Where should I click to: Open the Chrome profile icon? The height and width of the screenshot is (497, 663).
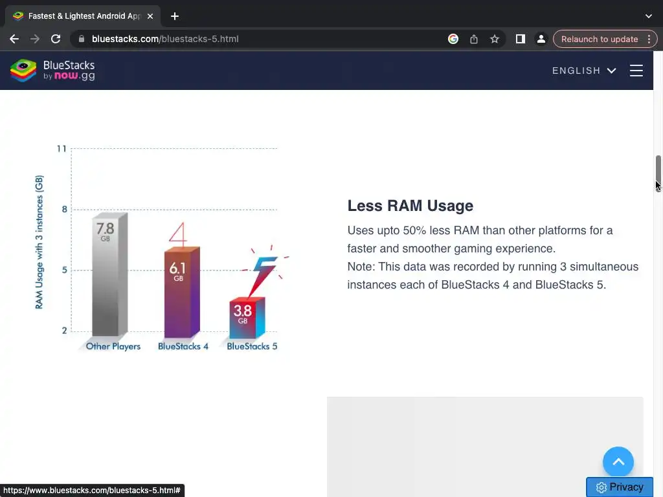click(x=541, y=39)
